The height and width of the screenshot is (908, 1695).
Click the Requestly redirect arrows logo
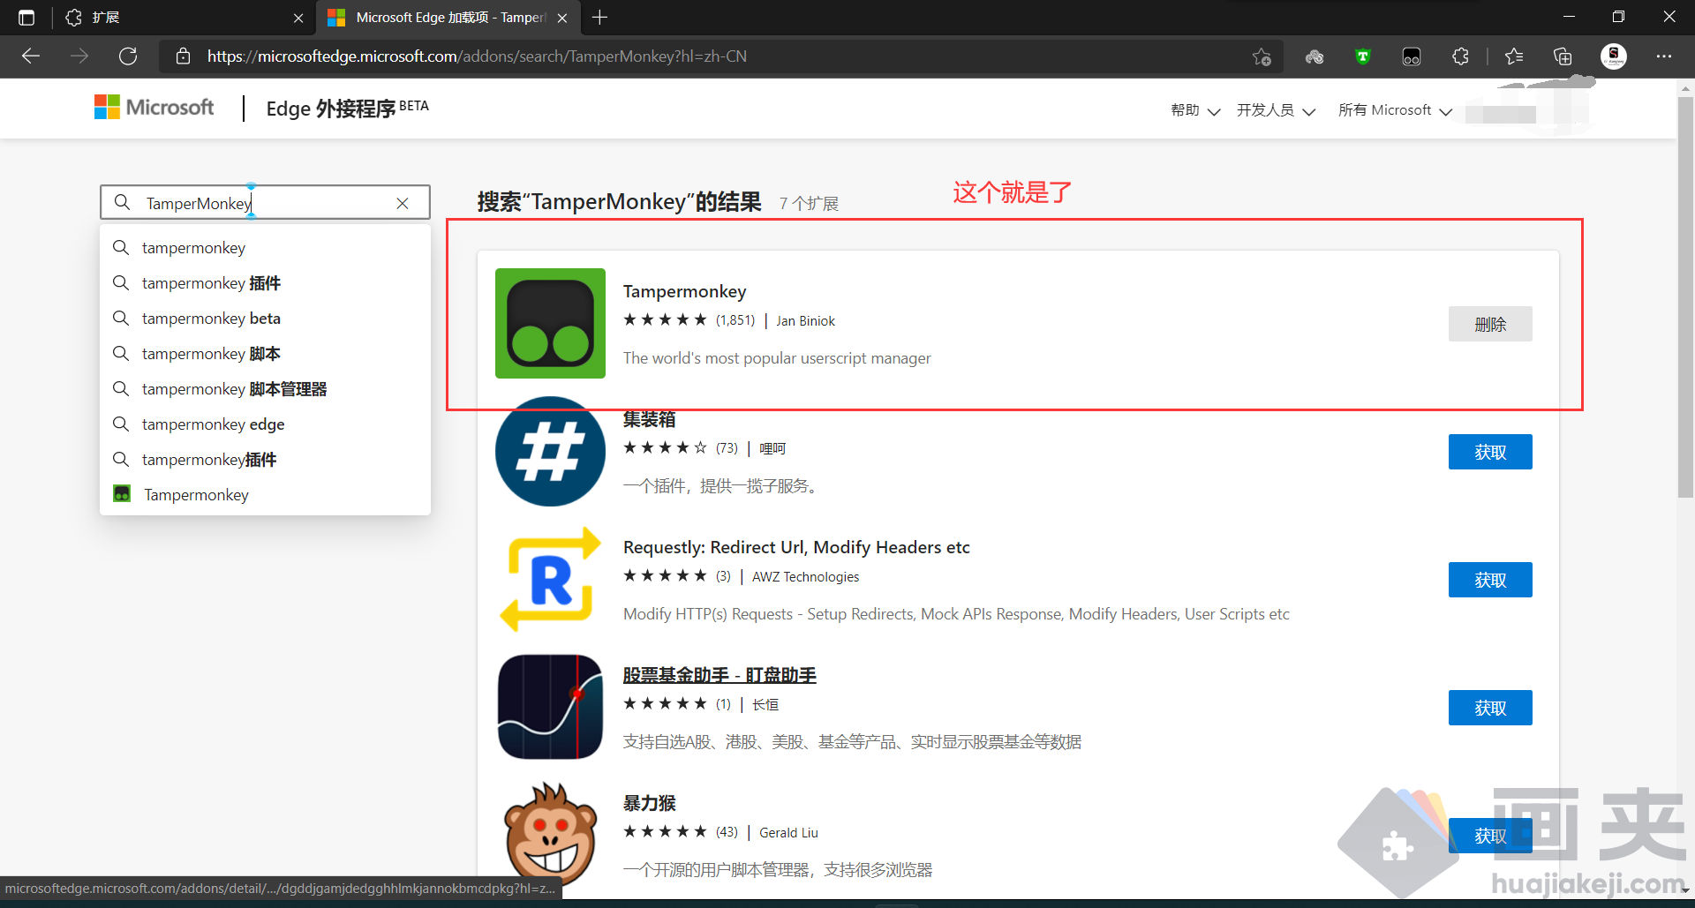(549, 579)
